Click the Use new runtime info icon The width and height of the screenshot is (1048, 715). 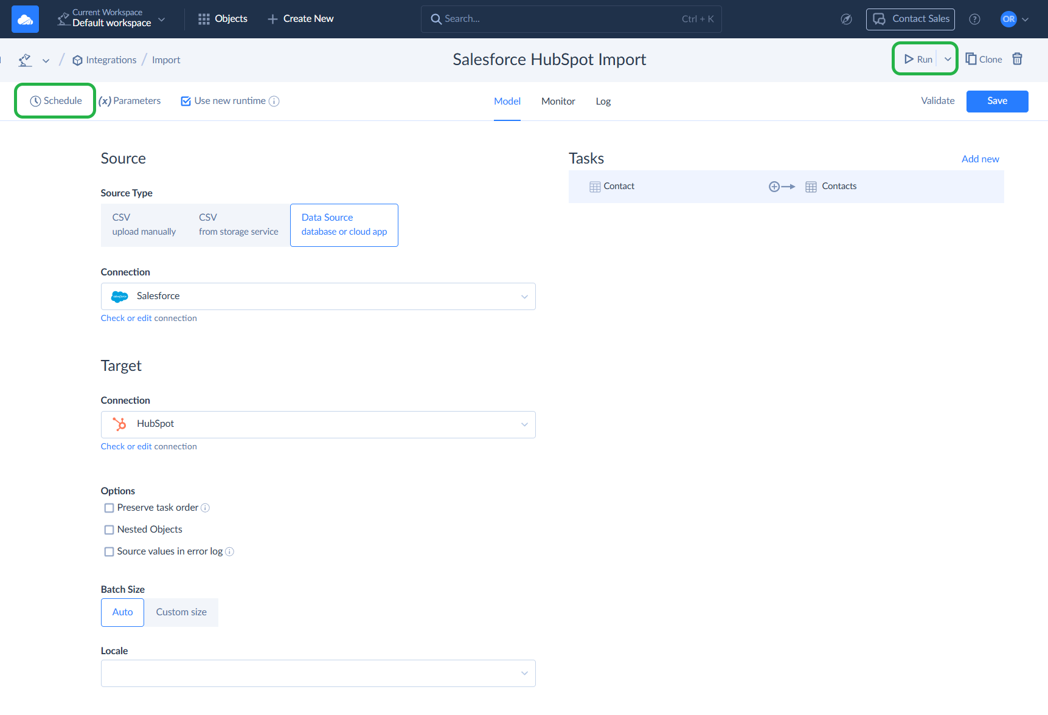tap(274, 102)
